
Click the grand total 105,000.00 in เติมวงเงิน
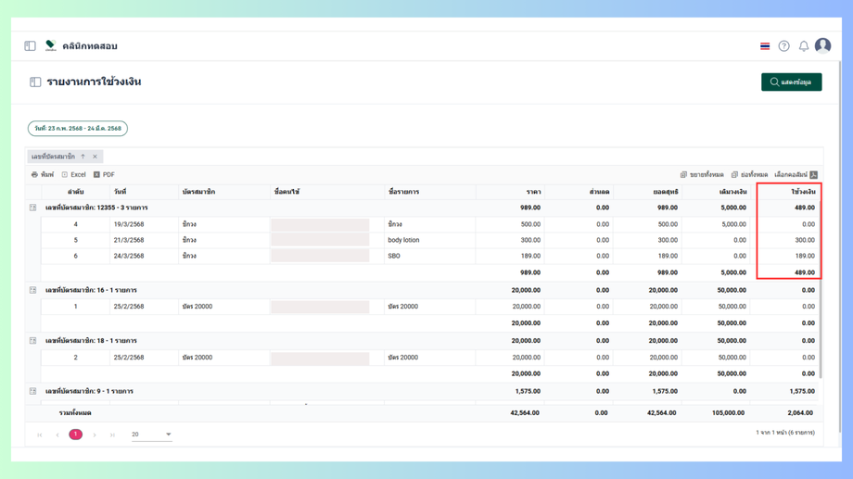[728, 413]
